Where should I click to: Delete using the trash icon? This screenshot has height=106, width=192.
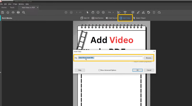[154, 13]
